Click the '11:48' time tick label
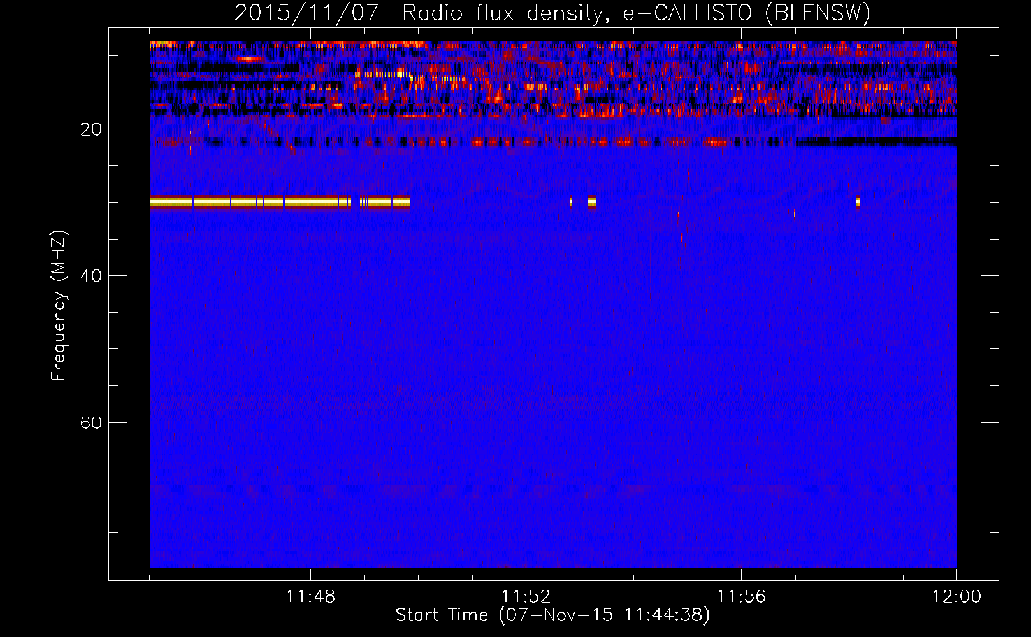Screen dimensions: 1031x637 coord(310,597)
